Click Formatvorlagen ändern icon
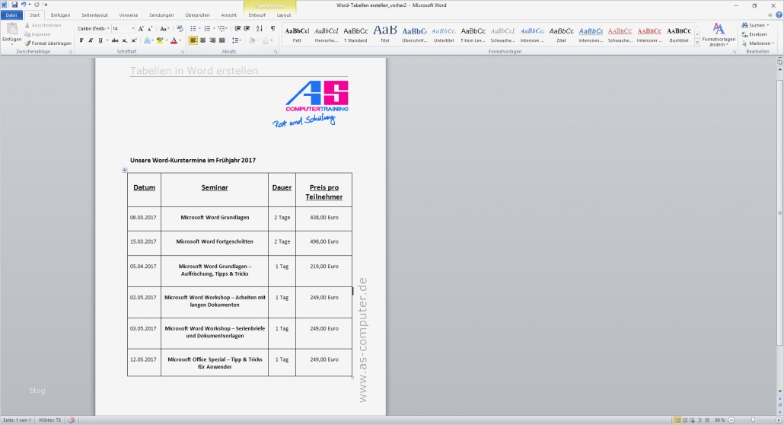The width and height of the screenshot is (784, 425). pos(719,34)
